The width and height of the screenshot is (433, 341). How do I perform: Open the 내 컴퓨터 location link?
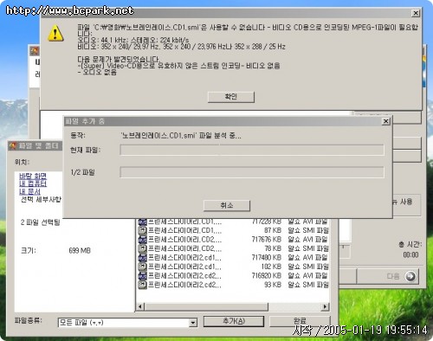pos(33,183)
